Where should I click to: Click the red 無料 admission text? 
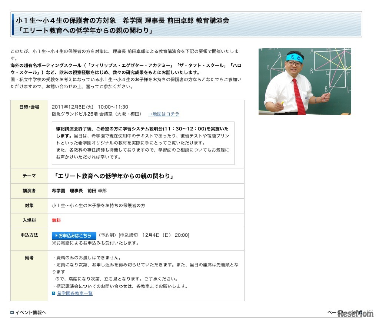tap(56, 220)
